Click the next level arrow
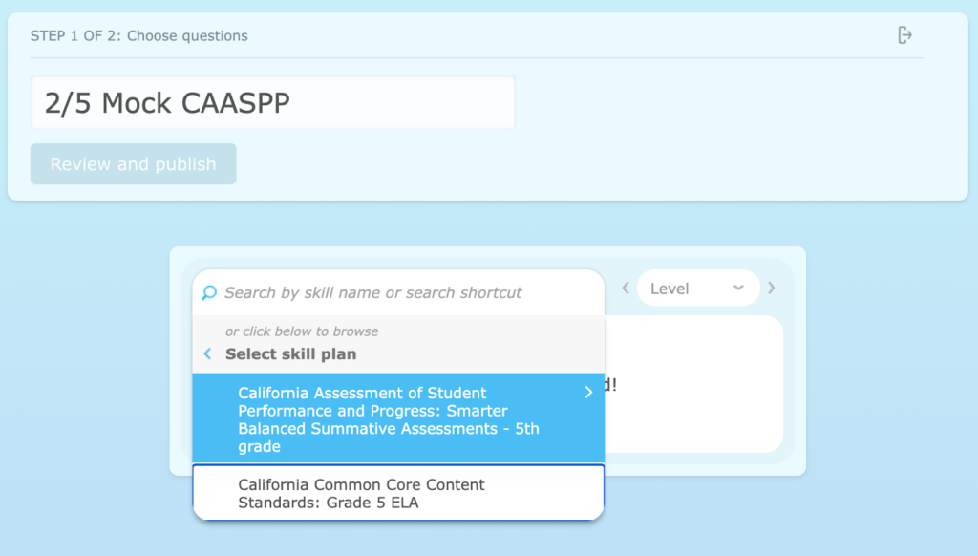Viewport: 978px width, 556px height. coord(772,288)
